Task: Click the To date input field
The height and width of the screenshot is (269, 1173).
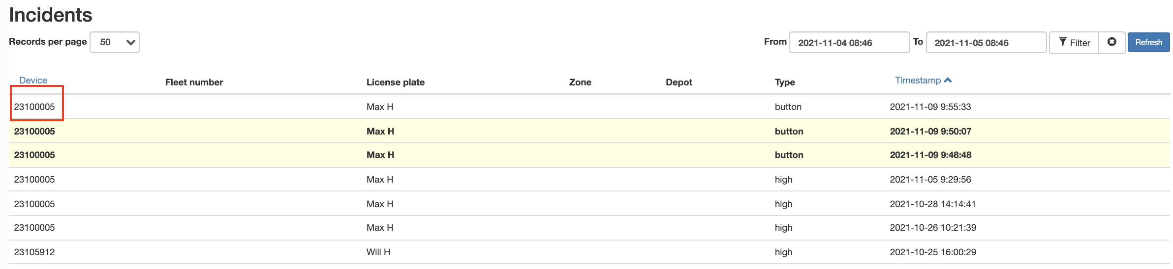Action: coord(986,43)
